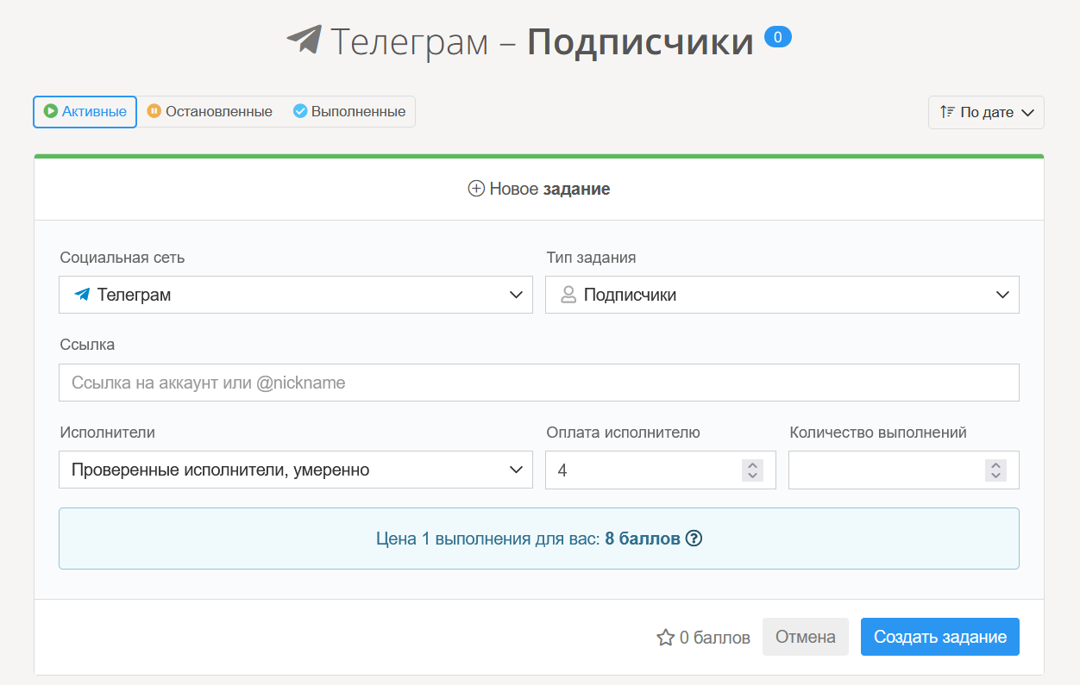Click the star icon beside 0 баллов
Viewport: 1080px width, 685px height.
[x=665, y=638]
